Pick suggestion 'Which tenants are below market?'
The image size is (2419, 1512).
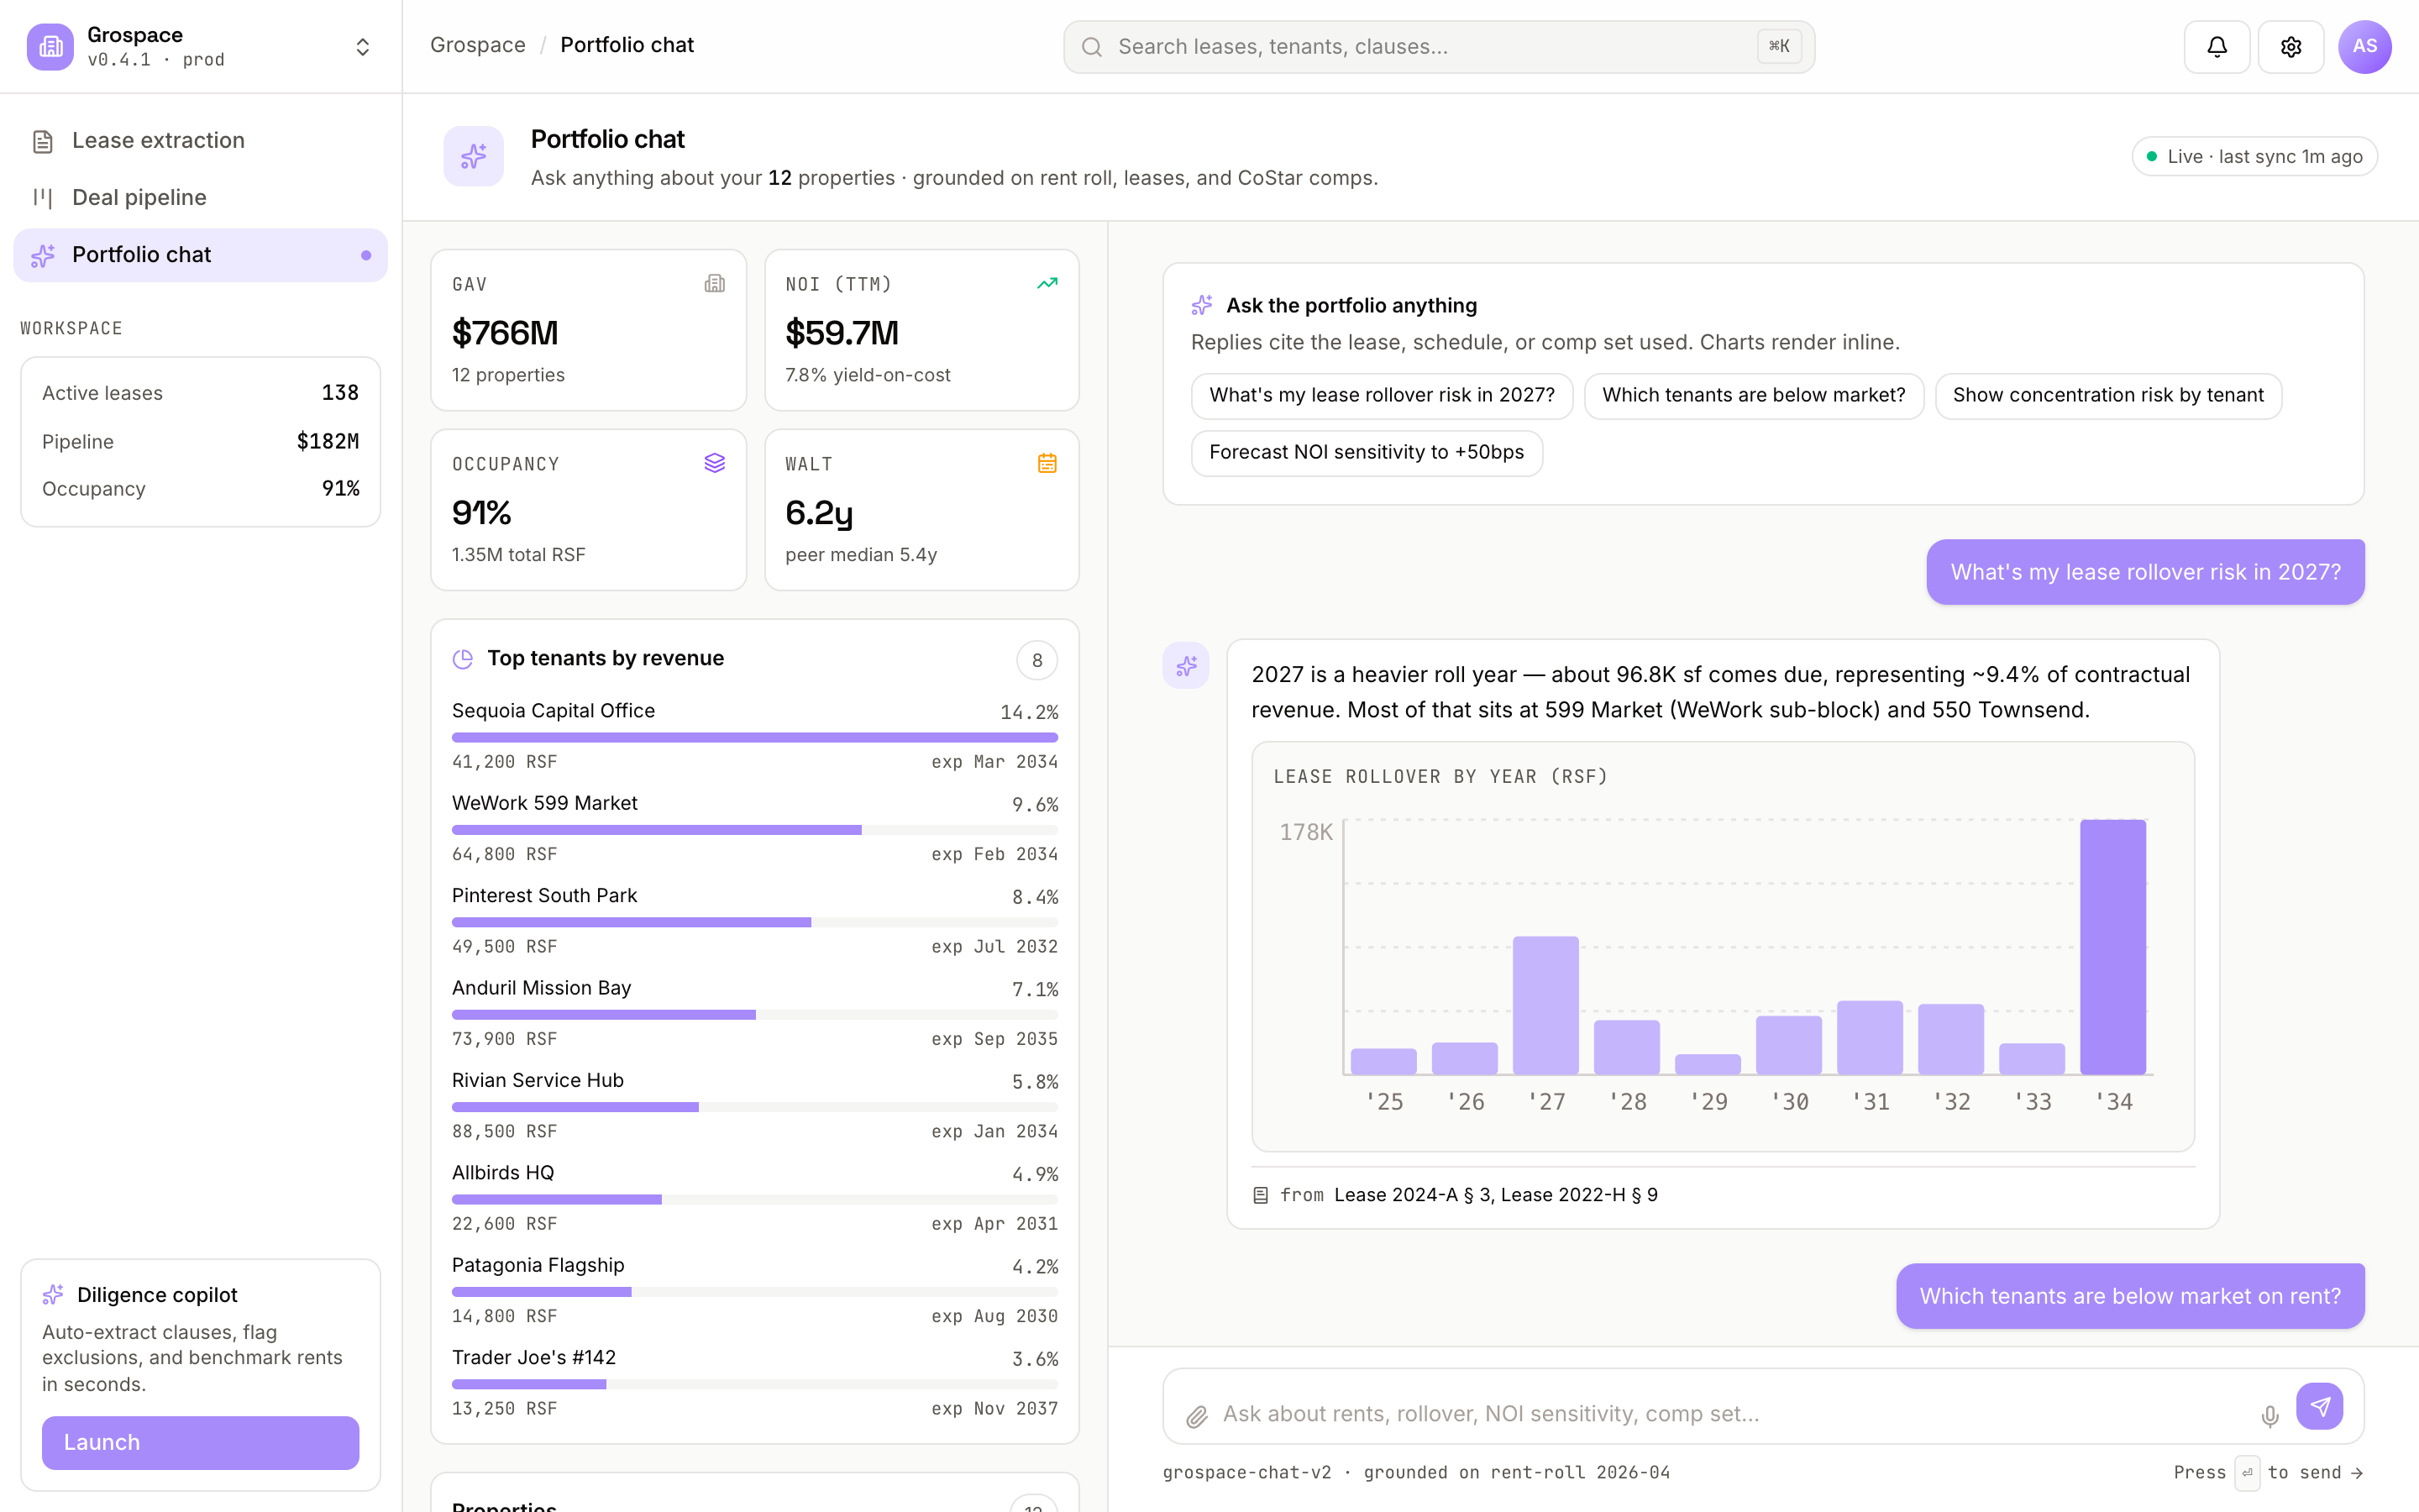tap(1753, 396)
